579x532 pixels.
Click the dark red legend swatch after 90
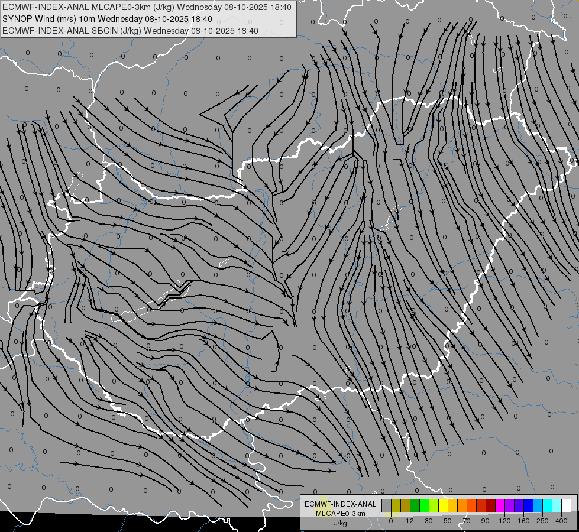pyautogui.click(x=491, y=506)
